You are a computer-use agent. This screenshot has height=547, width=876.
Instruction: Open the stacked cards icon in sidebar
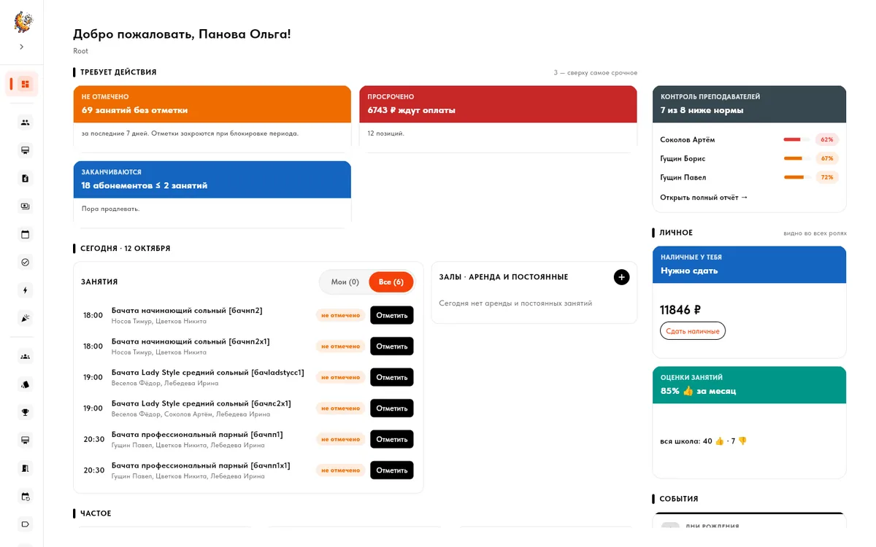[25, 384]
